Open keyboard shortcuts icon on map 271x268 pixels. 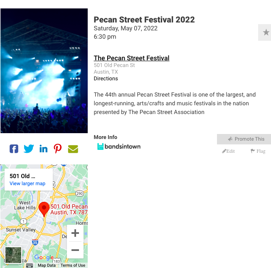[30, 265]
